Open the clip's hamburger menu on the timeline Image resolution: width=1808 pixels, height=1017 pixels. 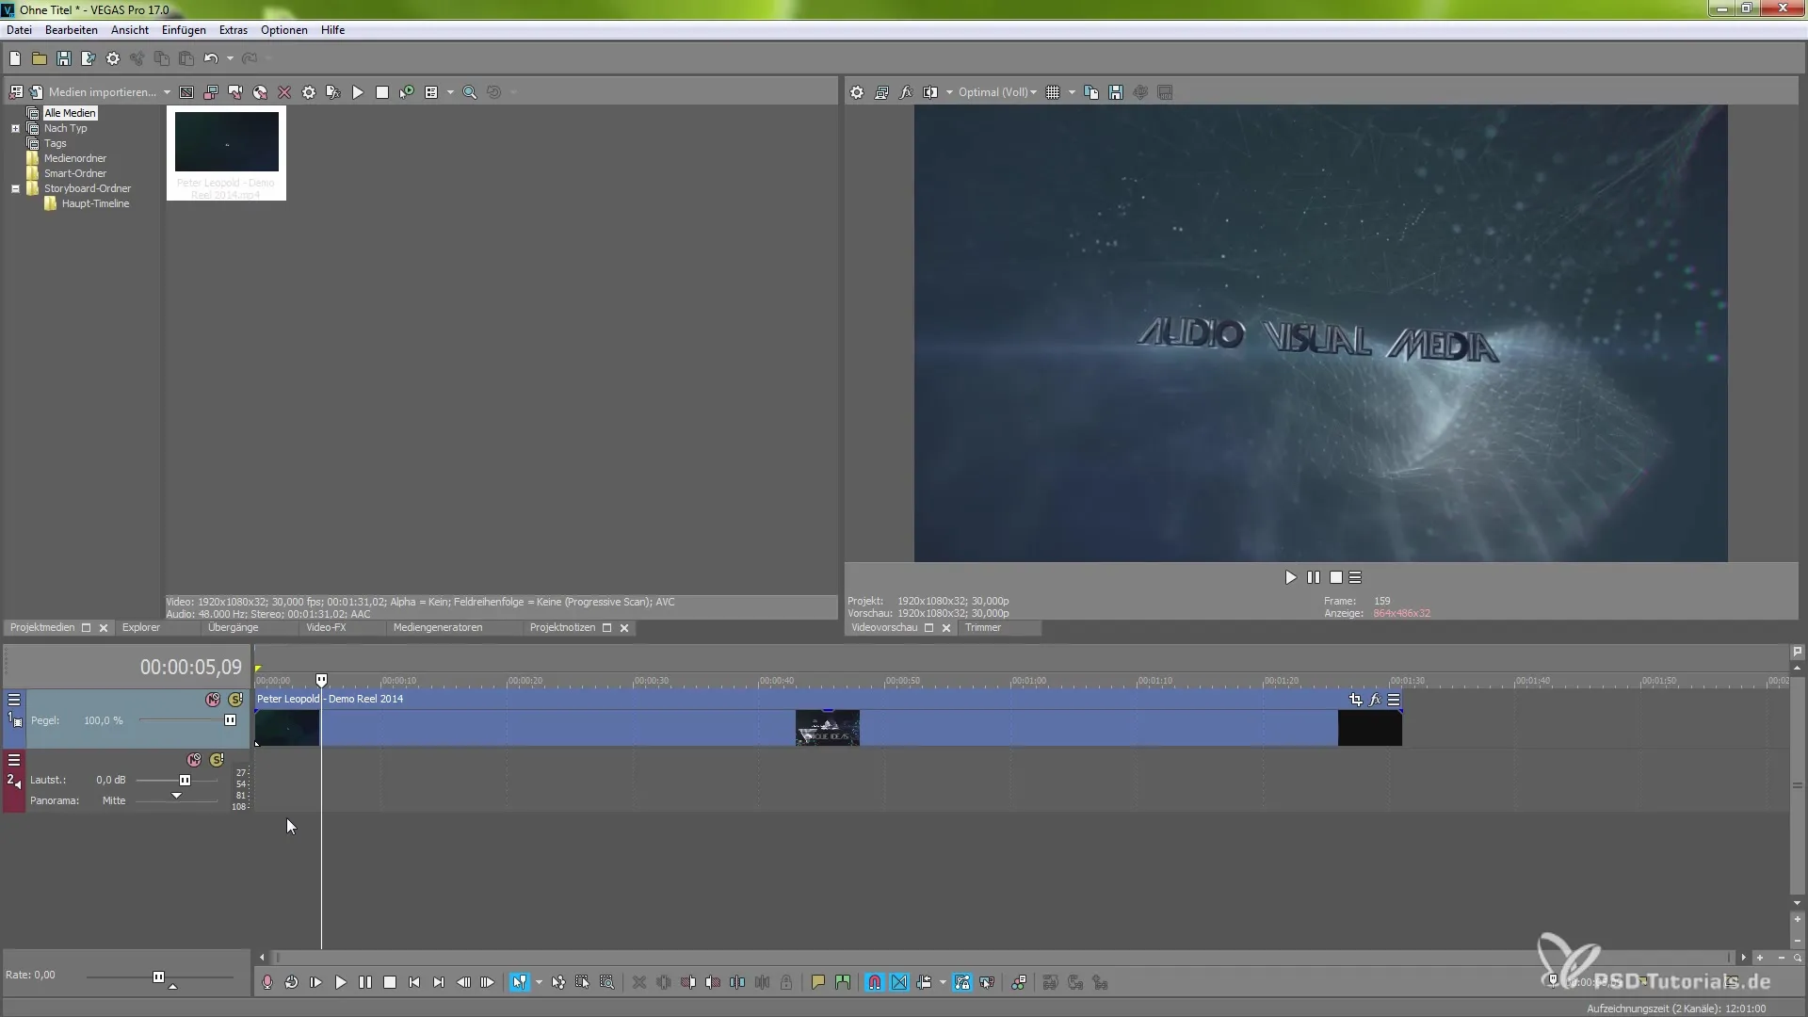pos(1394,700)
